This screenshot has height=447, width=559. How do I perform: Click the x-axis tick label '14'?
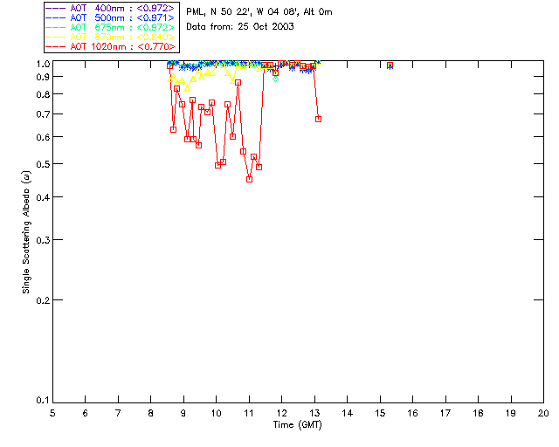pos(348,413)
